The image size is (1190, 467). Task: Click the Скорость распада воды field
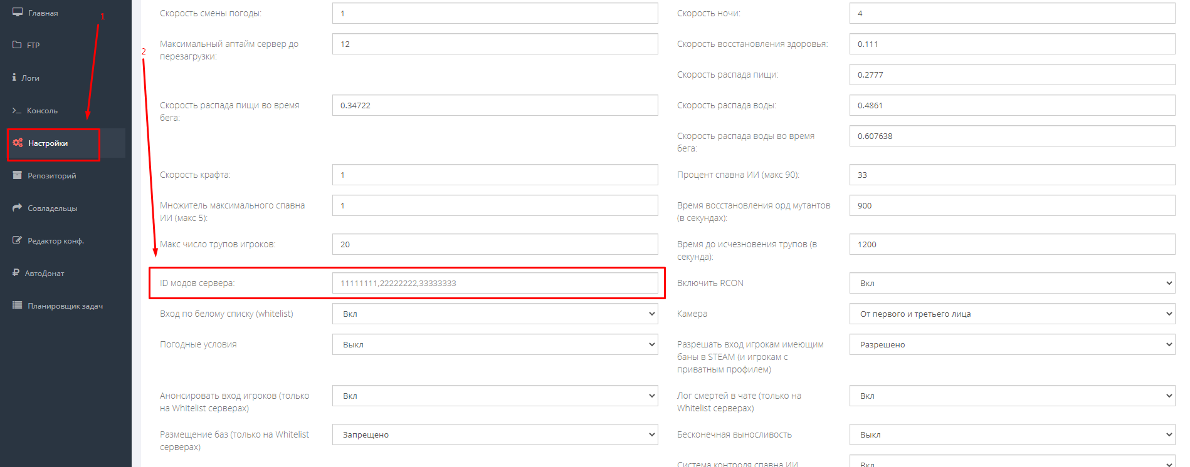point(1012,106)
